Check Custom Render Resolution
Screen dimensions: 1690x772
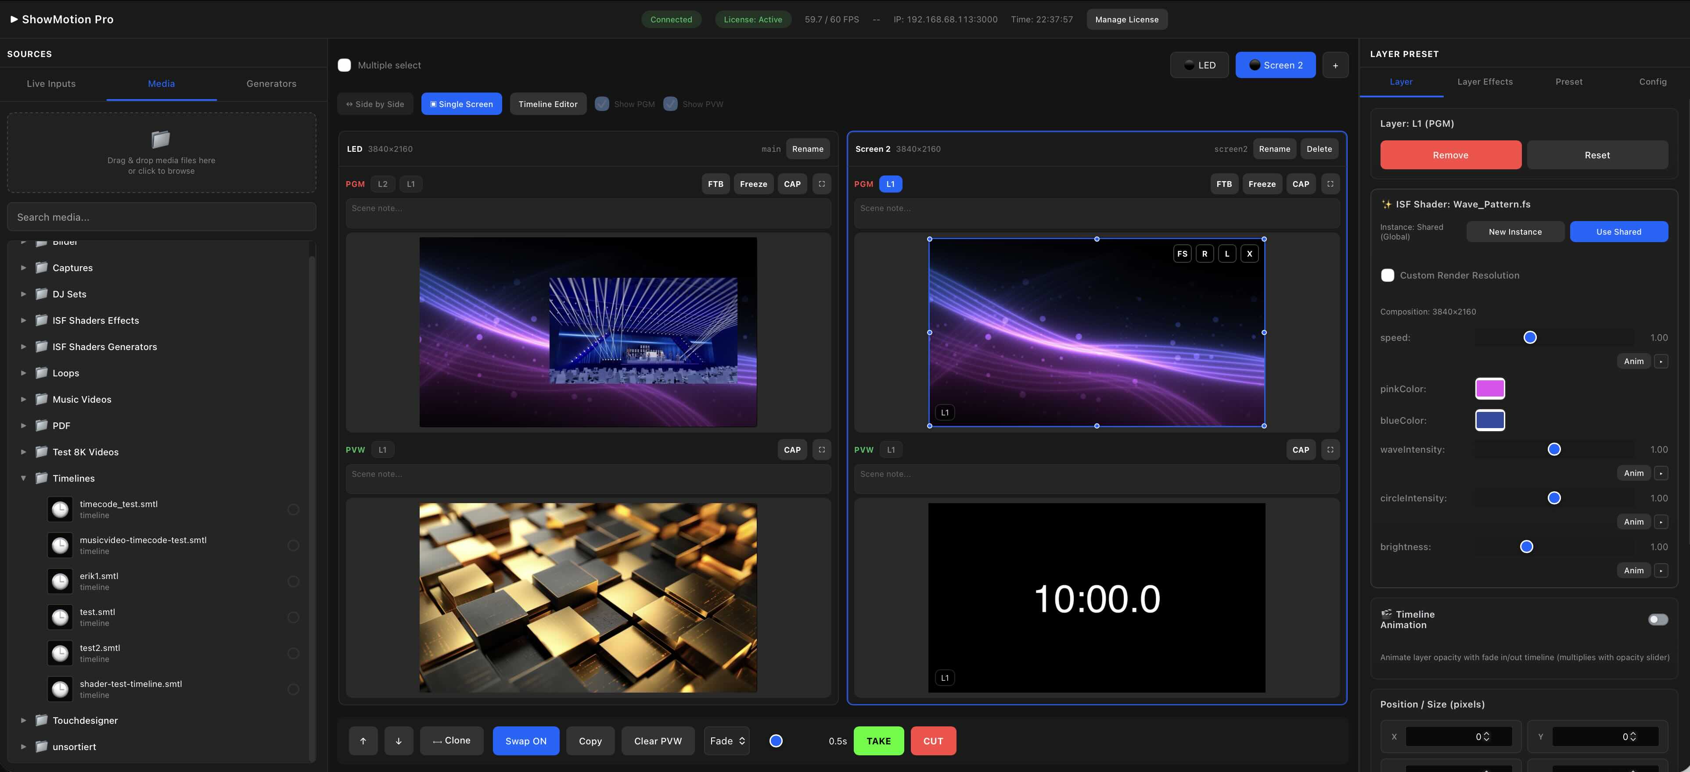[1388, 275]
